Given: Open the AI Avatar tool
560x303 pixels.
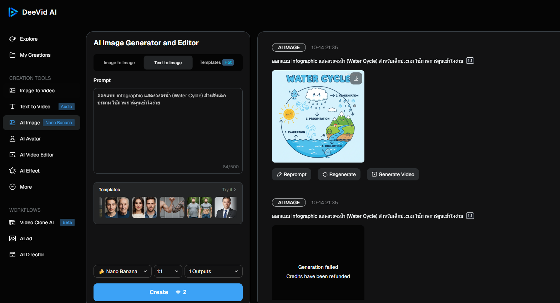Looking at the screenshot, I should [x=30, y=139].
